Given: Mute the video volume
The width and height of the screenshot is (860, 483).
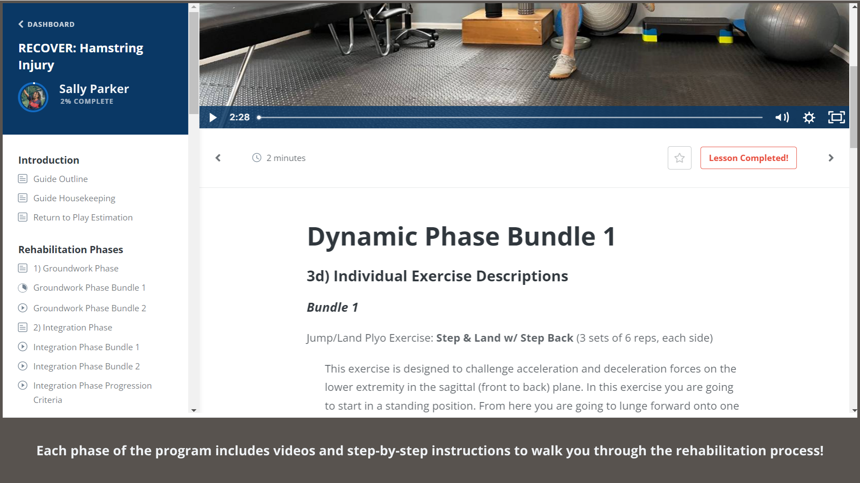Looking at the screenshot, I should tap(782, 118).
